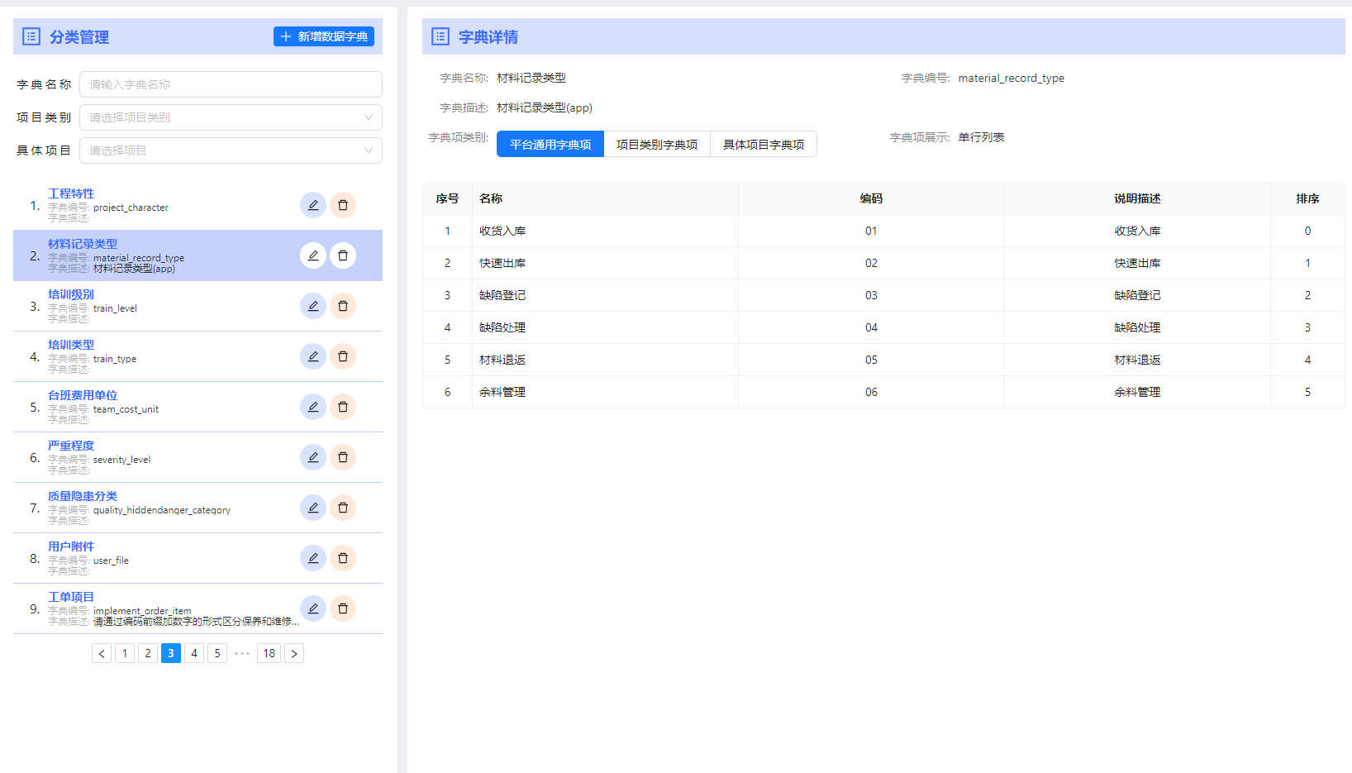Image resolution: width=1352 pixels, height=773 pixels.
Task: Go to page 2 of list
Action: click(x=148, y=653)
